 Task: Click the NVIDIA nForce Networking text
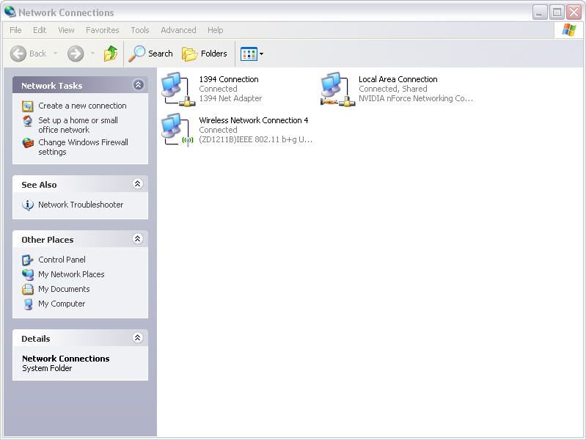coord(416,98)
